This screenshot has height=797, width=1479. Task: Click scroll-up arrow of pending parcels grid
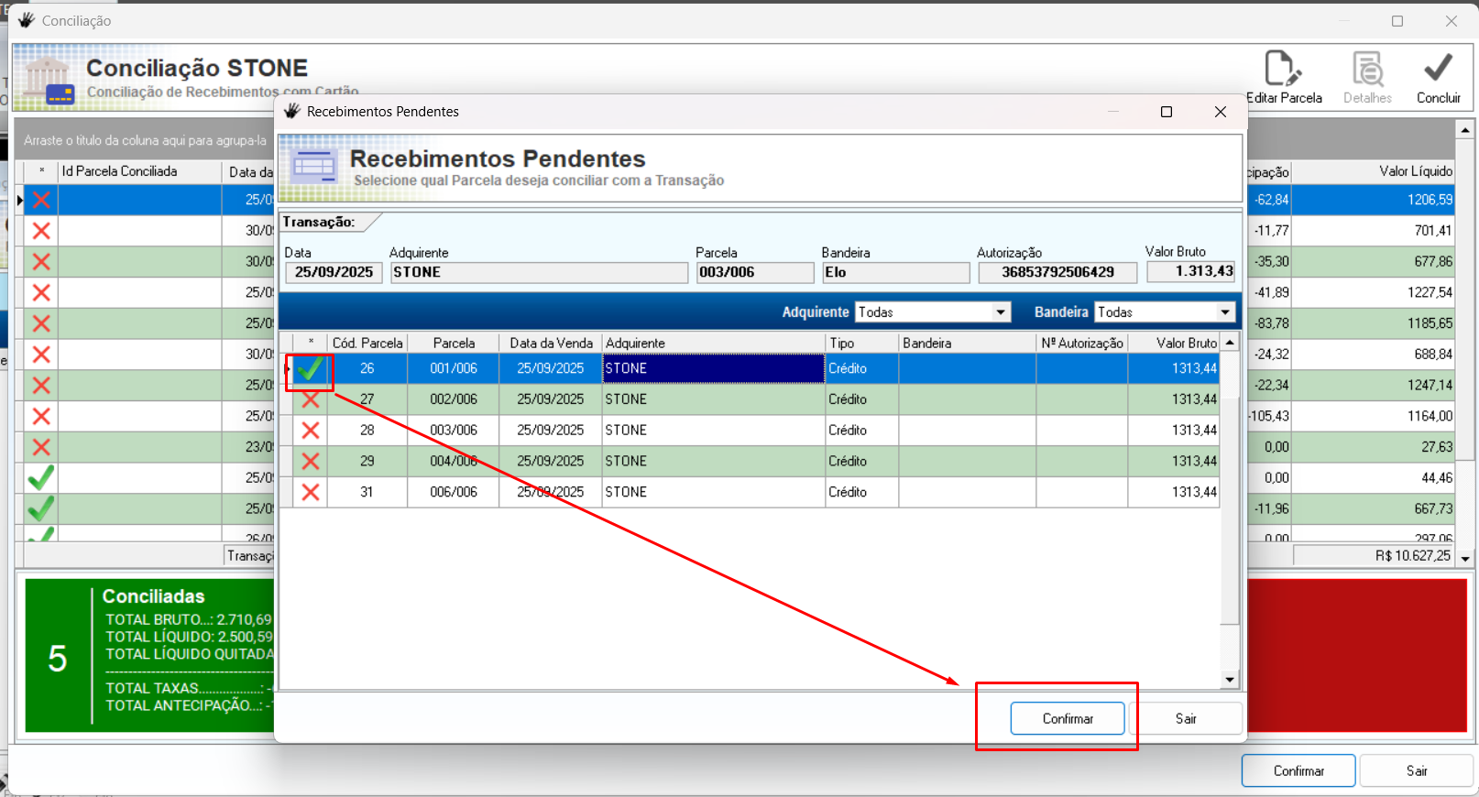(x=1230, y=343)
